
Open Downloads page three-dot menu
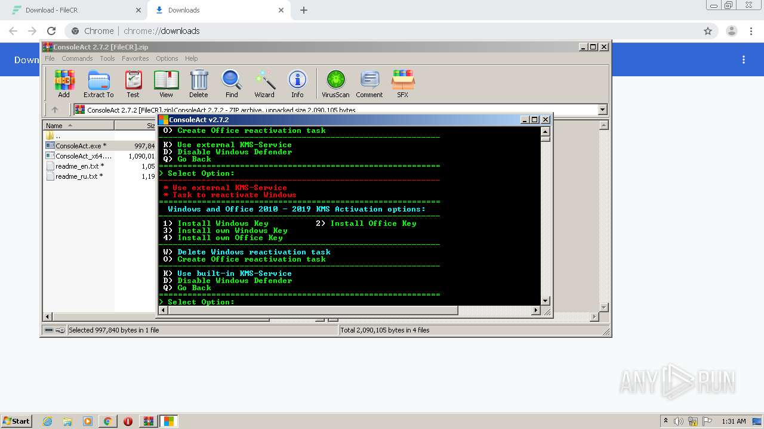click(x=744, y=60)
